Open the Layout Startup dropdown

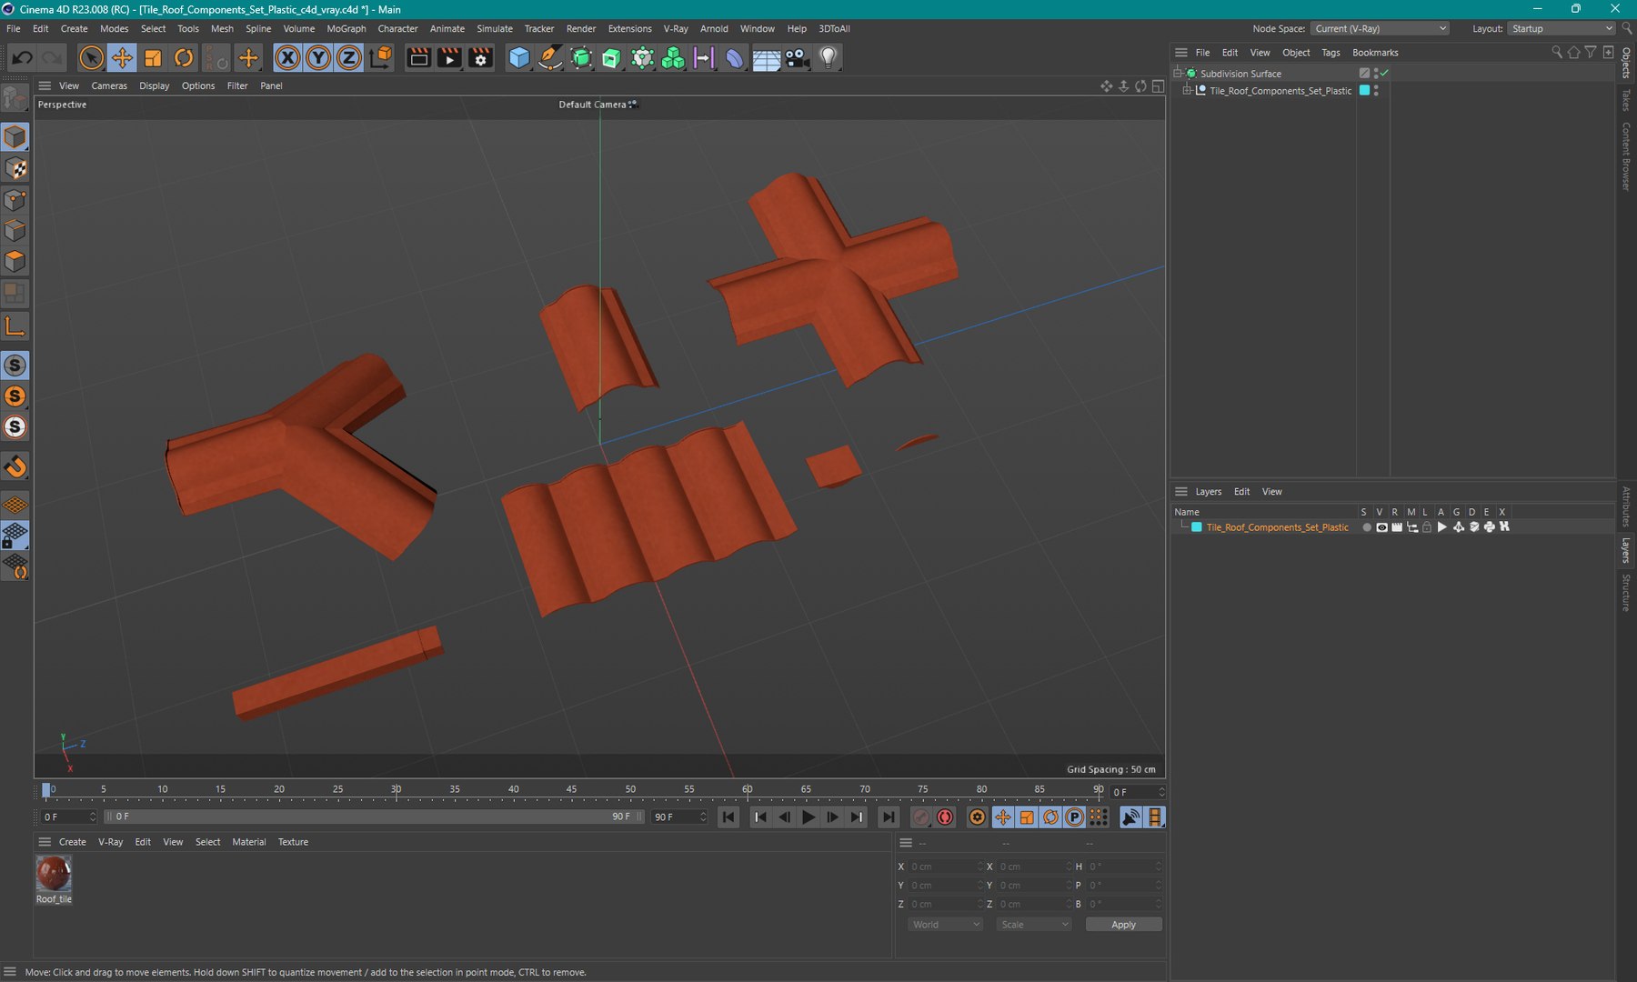point(1561,28)
